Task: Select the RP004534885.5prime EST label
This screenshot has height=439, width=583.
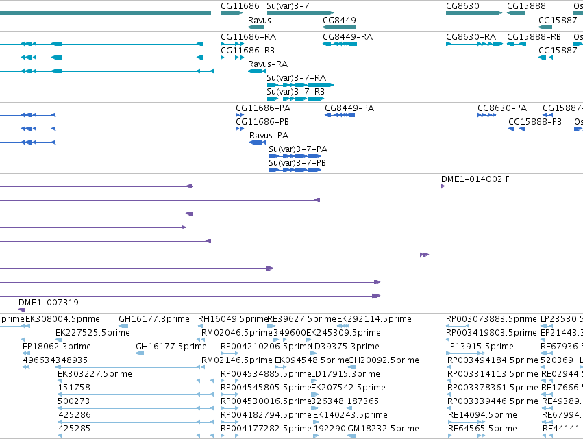Action: [x=266, y=374]
